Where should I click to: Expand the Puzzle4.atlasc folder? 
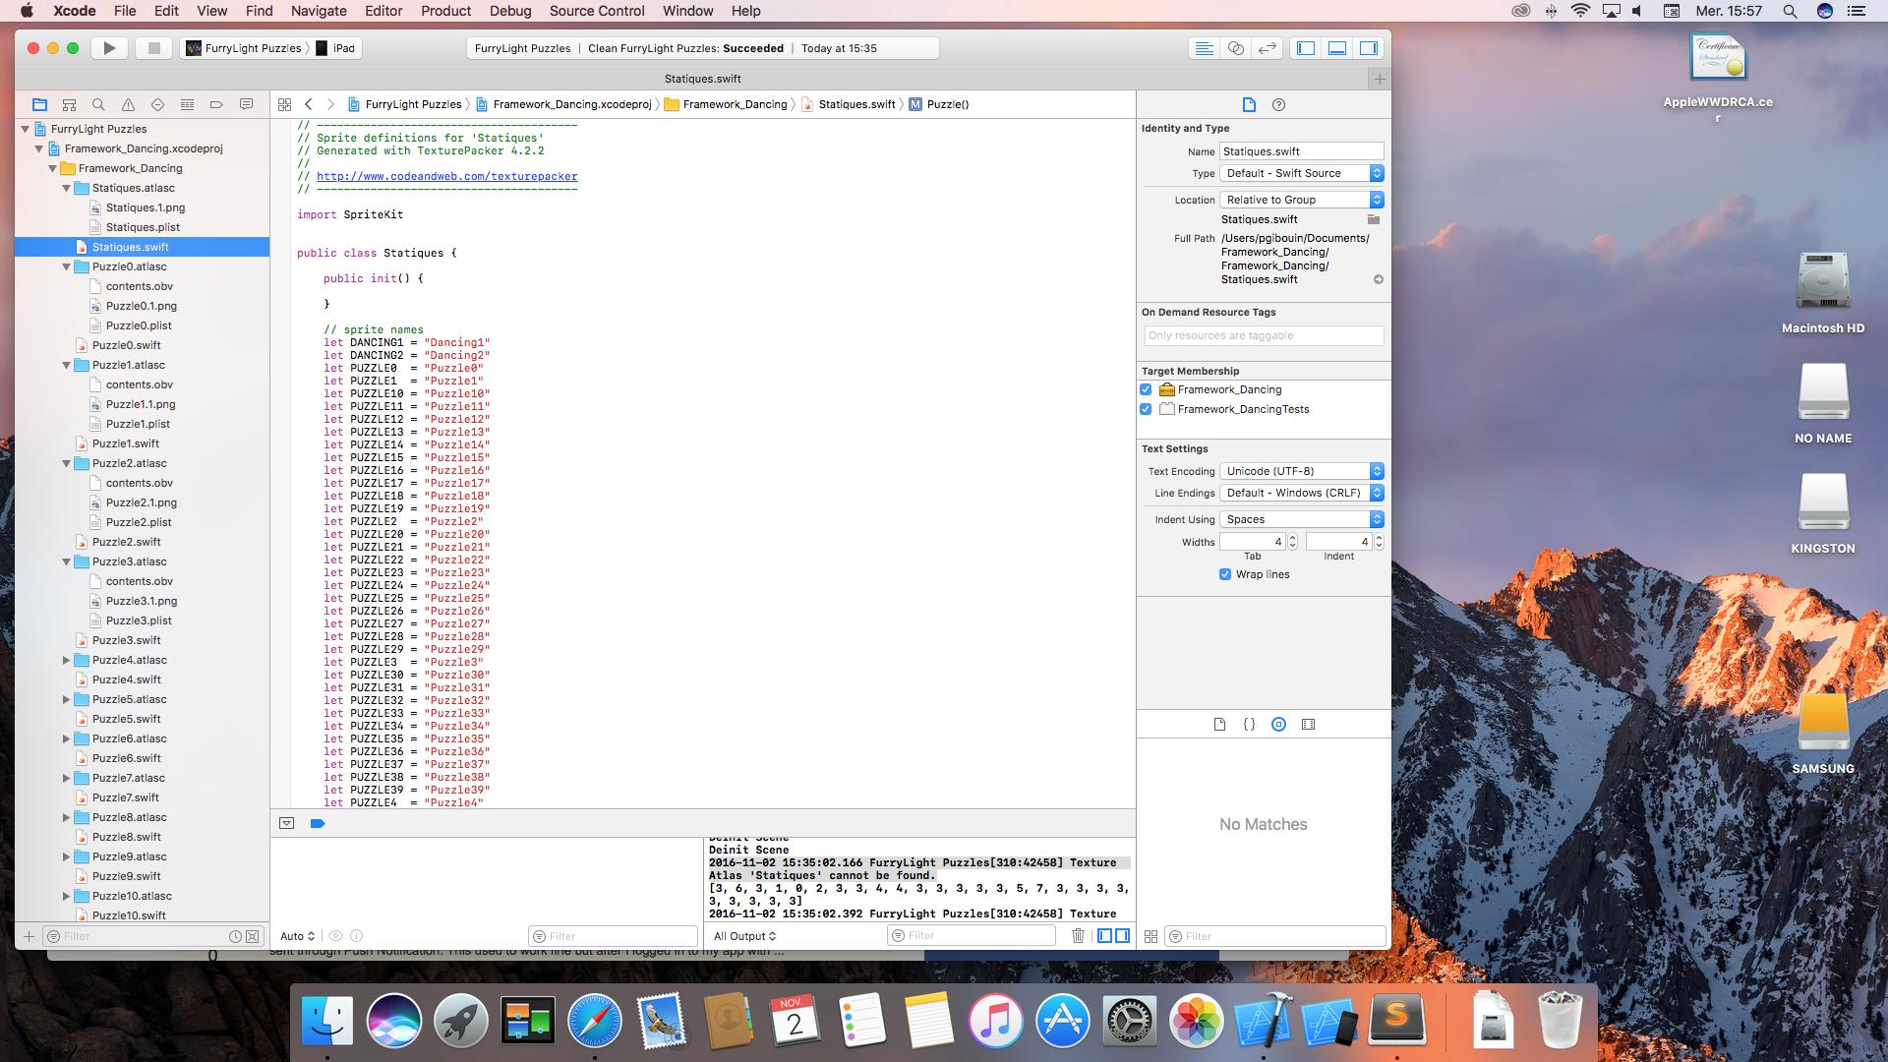[67, 660]
